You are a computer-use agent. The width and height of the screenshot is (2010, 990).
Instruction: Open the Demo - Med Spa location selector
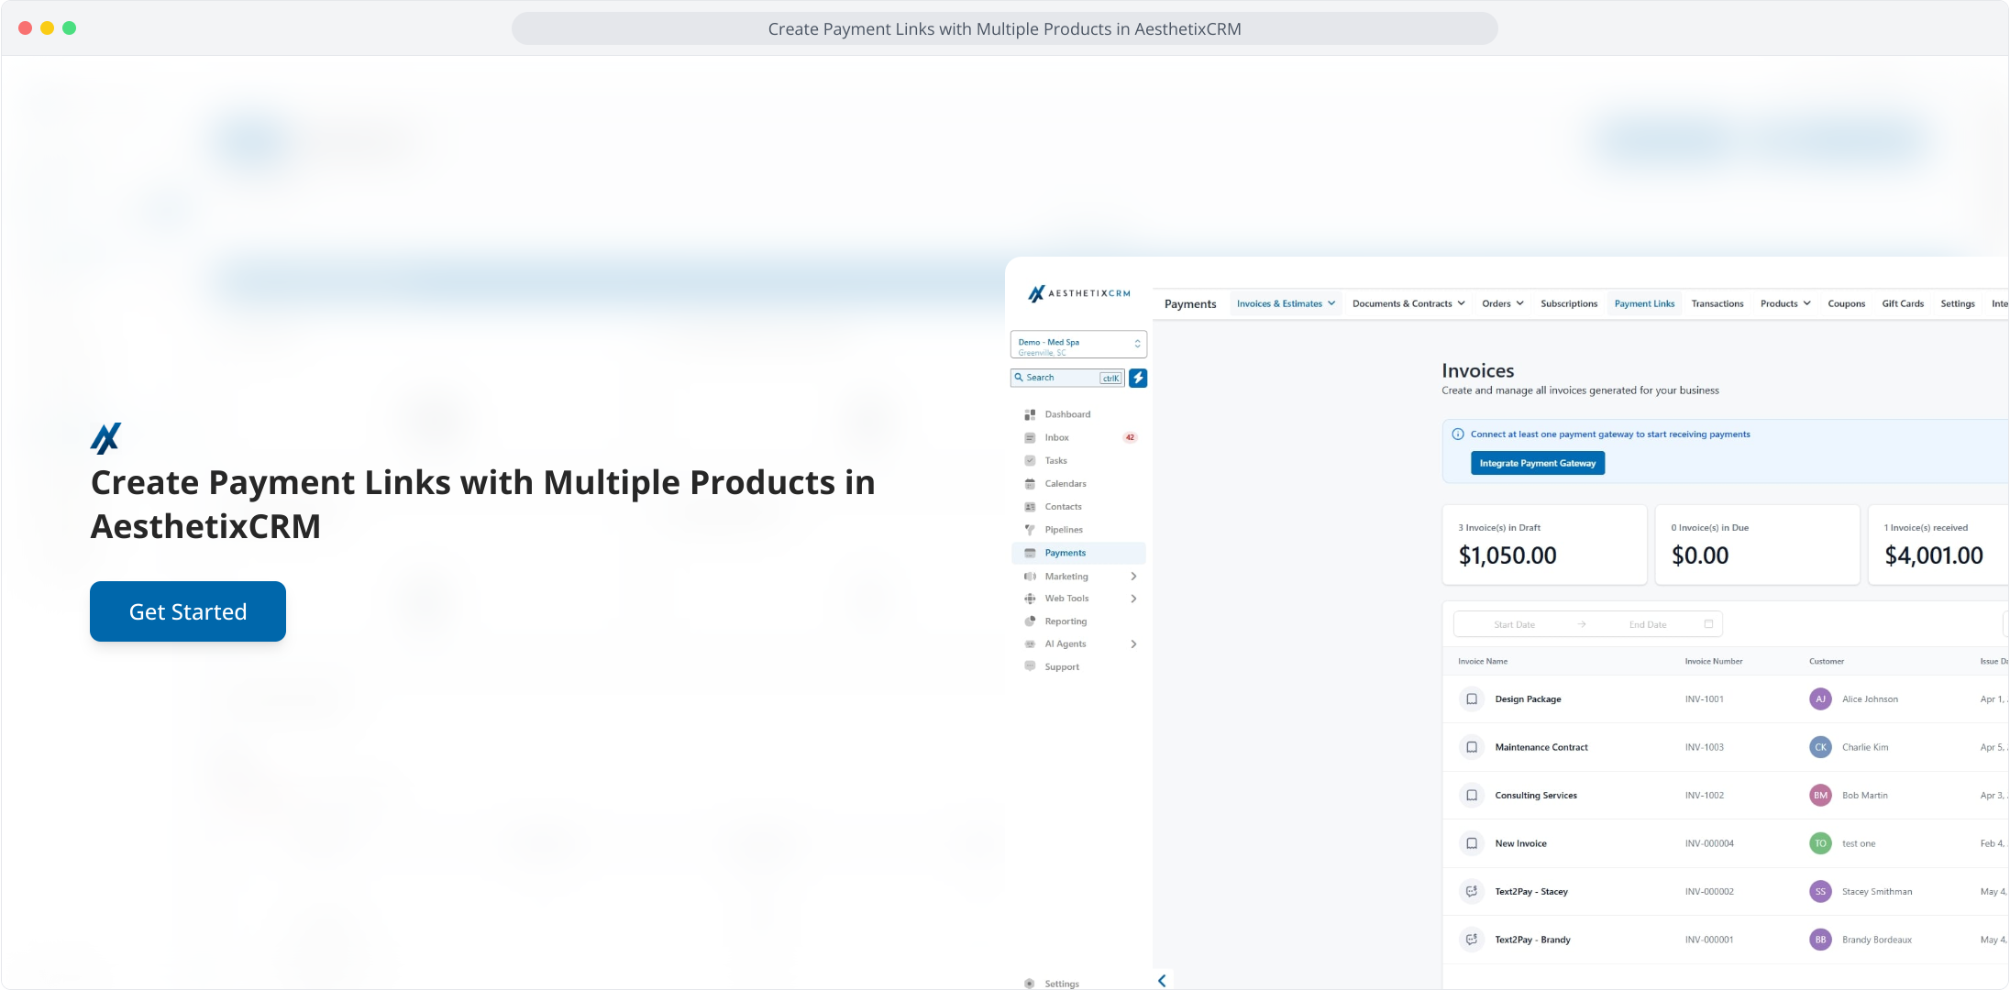(1078, 345)
